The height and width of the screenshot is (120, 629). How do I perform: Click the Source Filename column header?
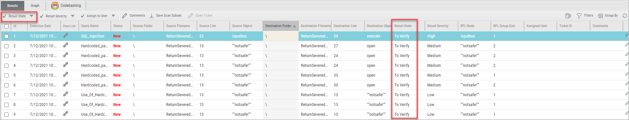180,26
